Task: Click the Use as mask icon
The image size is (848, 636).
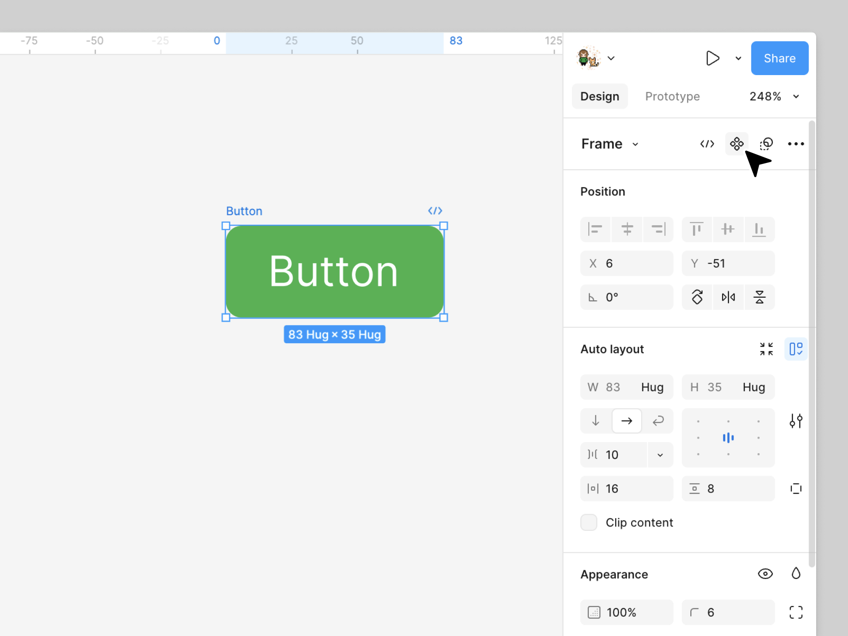Action: pos(766,144)
